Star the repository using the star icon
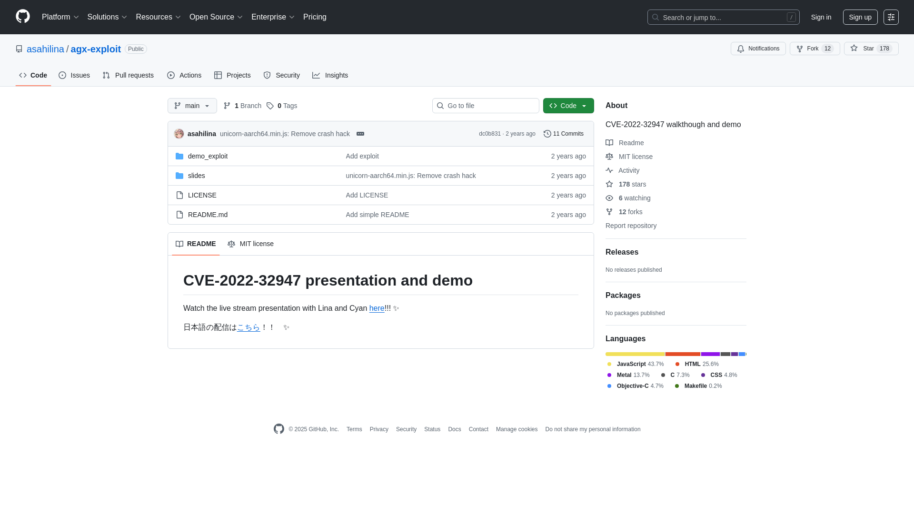This screenshot has height=514, width=914. click(854, 48)
